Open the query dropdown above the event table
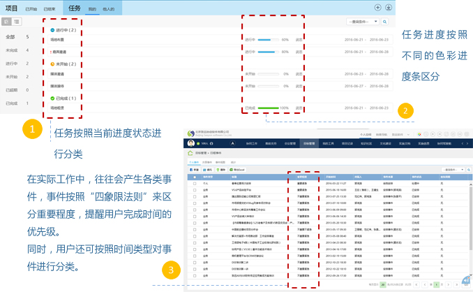 coord(453,170)
